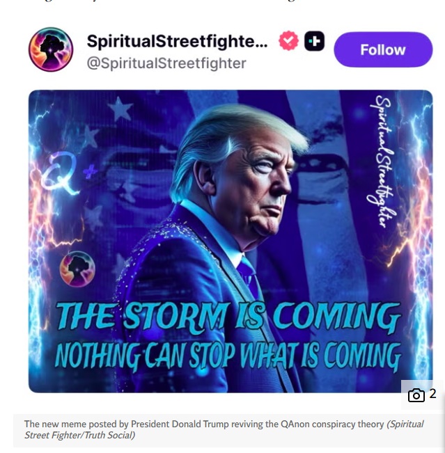Viewport: 445px width, 453px height.
Task: Click the glowing Q symbol in the meme
Action: tap(60, 173)
